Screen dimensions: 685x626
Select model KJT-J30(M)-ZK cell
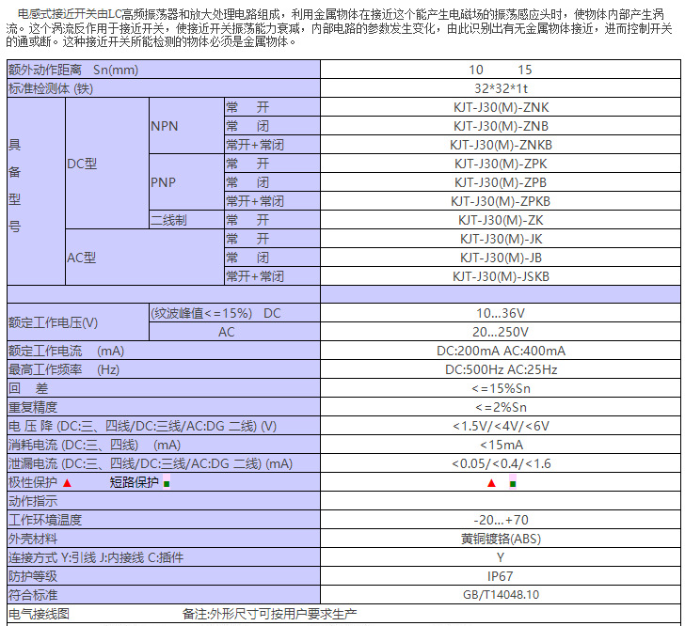coord(501,220)
